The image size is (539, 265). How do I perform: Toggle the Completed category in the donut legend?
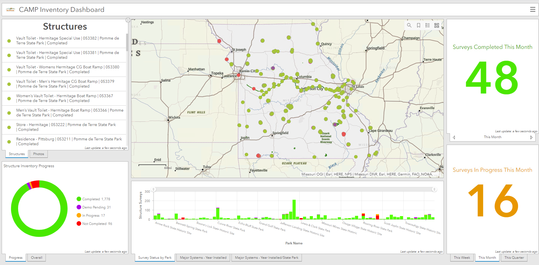93,199
